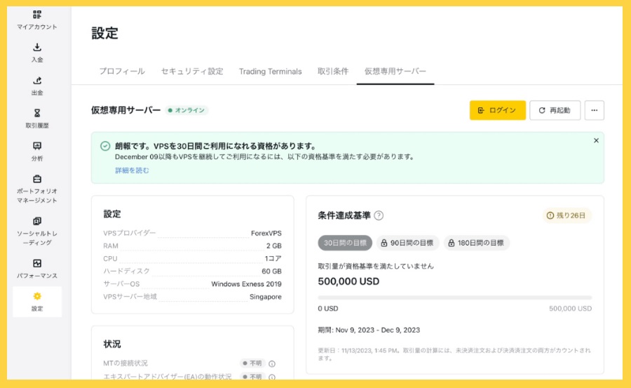Screen dimensions: 631x388
Task: Dismiss the green notification banner
Action: (x=596, y=140)
